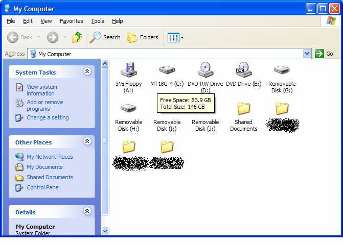343x245 pixels.
Task: Click the task pane scrollbar down arrow
Action: pos(105,231)
